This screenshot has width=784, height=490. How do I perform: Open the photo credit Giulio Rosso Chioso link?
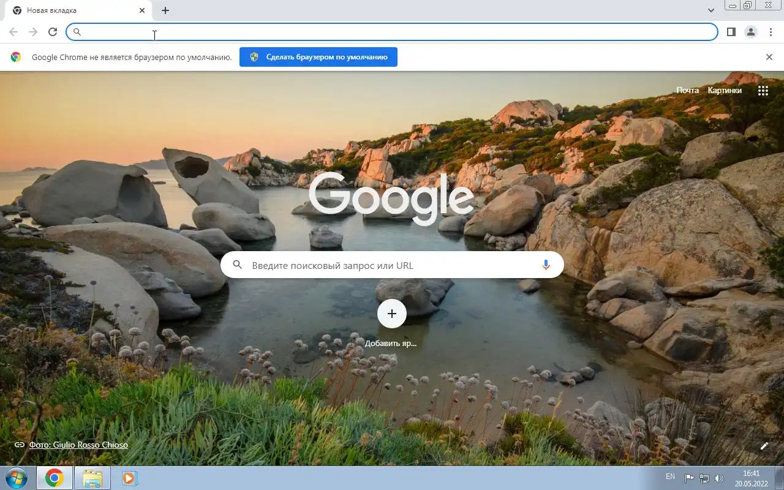[78, 445]
